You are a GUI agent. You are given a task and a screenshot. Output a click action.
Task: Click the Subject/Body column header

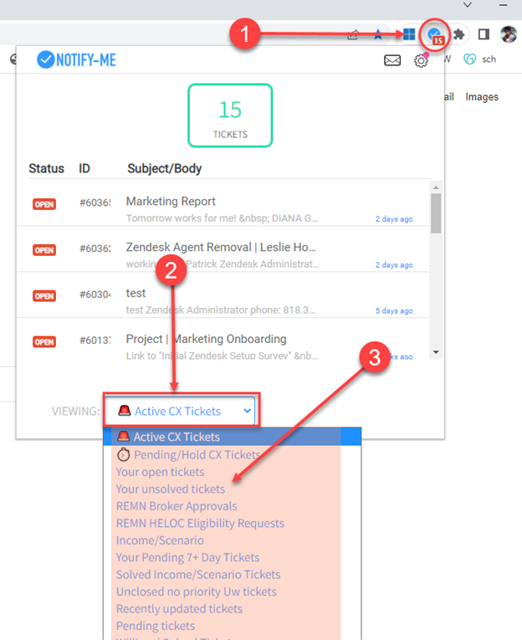165,168
